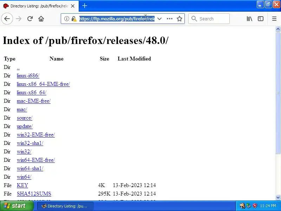Click the forward navigation arrow
This screenshot has height=211, width=281.
tap(19, 19)
